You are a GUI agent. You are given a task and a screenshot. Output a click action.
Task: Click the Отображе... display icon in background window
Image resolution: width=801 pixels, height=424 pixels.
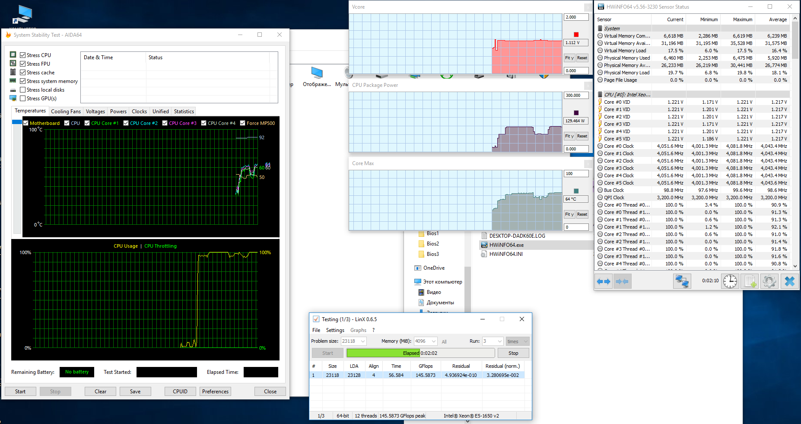click(x=317, y=72)
